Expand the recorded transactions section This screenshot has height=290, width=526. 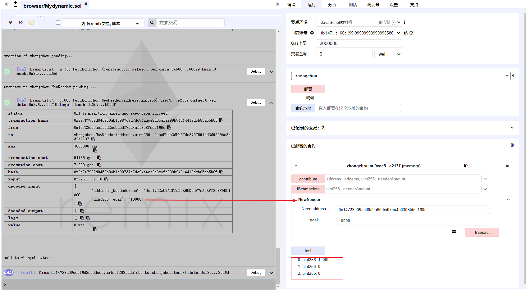(x=512, y=128)
